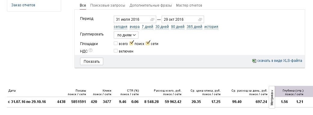Select the 365 дней period link
The height and width of the screenshot is (115, 313).
click(194, 27)
